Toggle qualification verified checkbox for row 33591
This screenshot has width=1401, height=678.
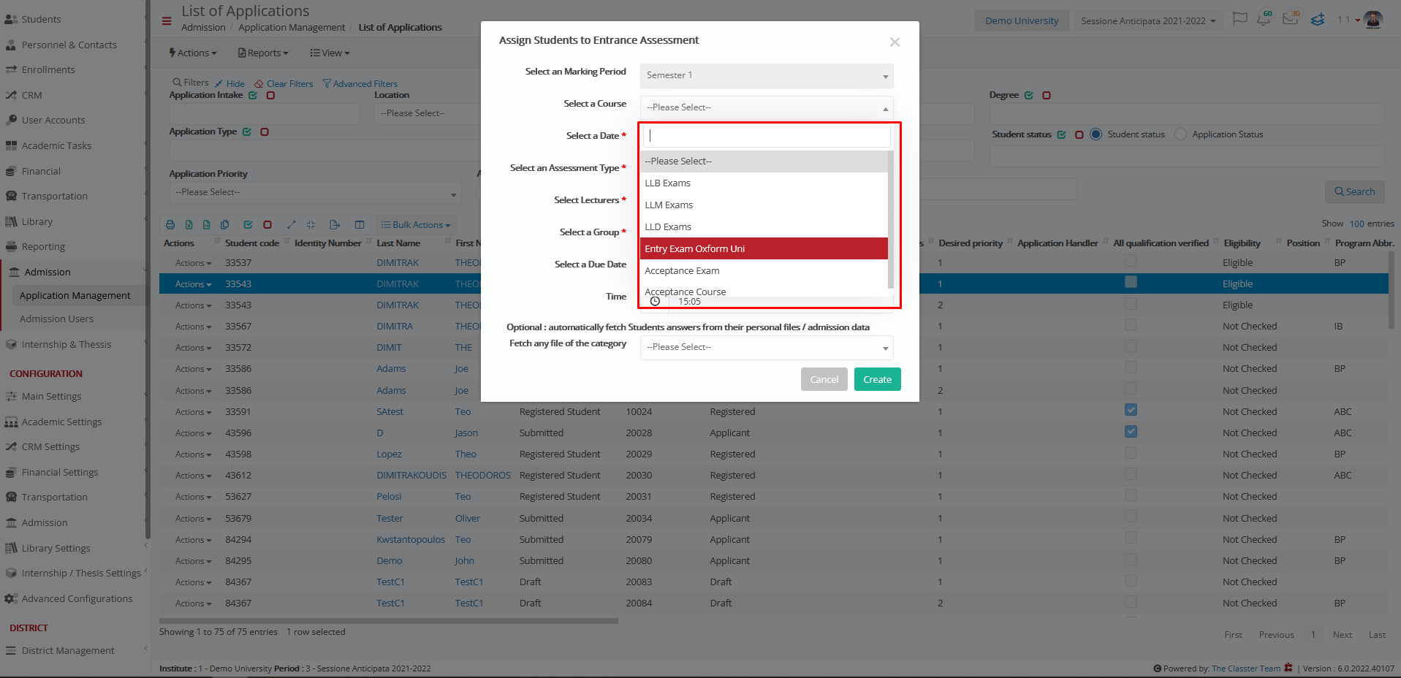tap(1131, 410)
